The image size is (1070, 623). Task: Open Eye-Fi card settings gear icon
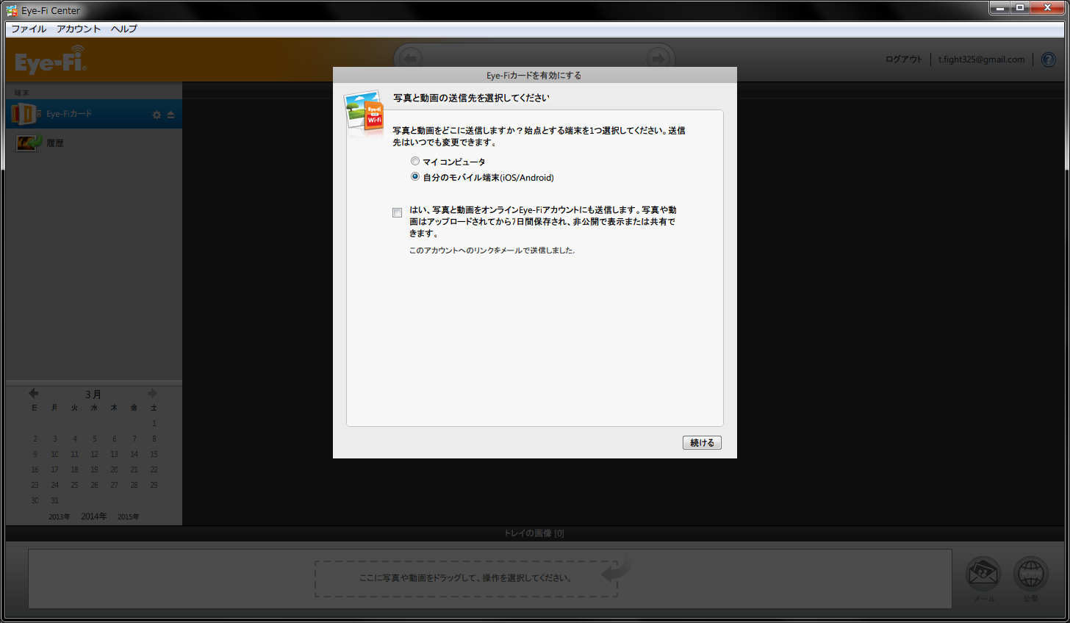[x=157, y=115]
